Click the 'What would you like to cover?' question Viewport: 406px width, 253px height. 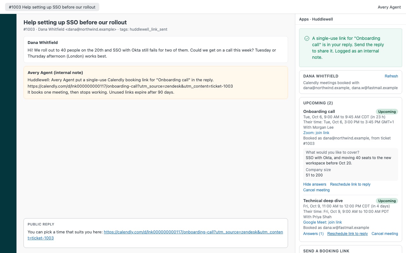(x=332, y=152)
